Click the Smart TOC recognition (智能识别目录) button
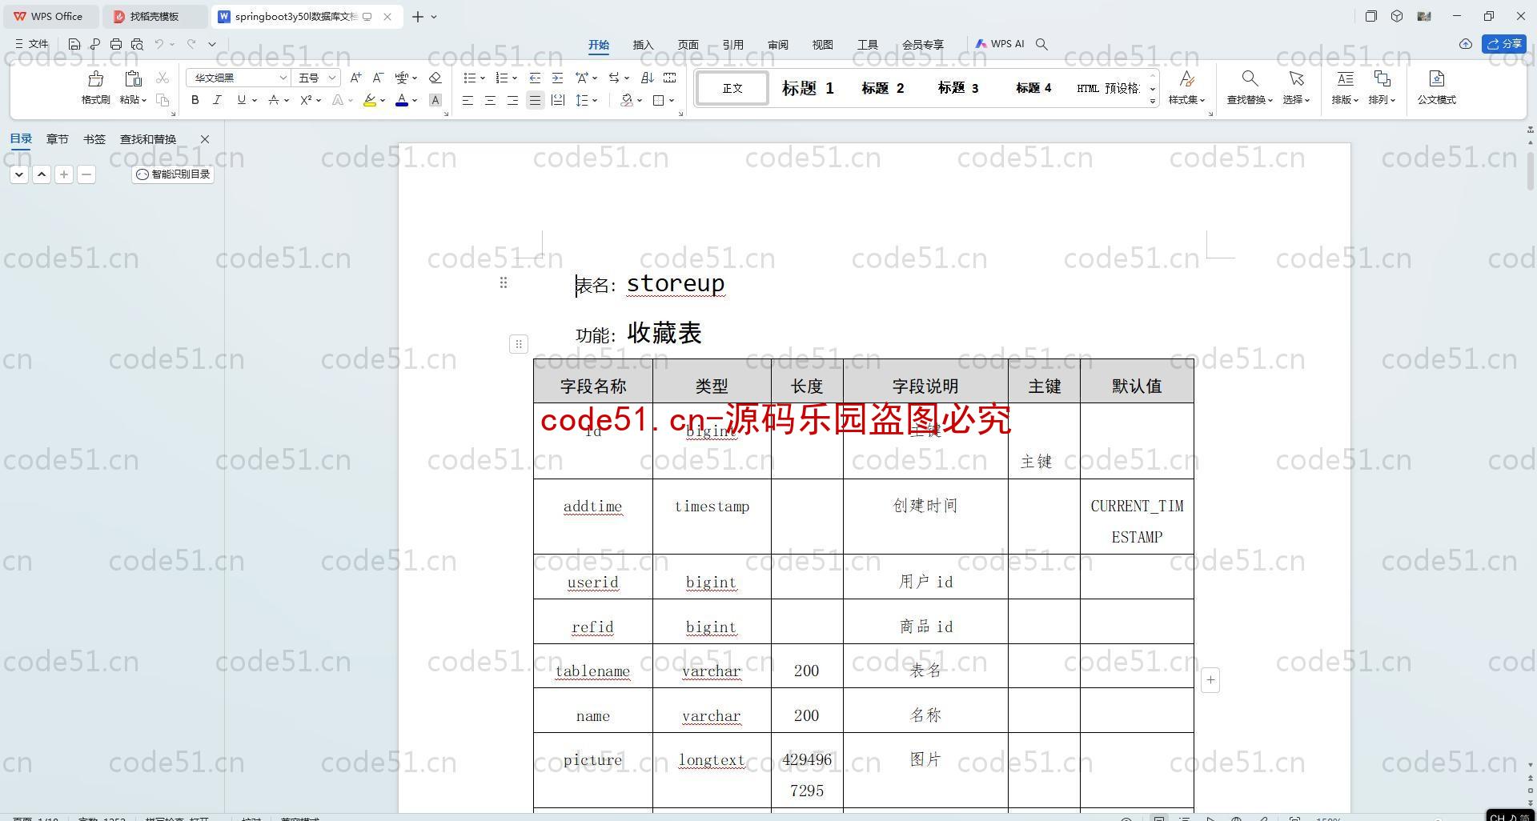This screenshot has width=1537, height=821. (x=173, y=174)
